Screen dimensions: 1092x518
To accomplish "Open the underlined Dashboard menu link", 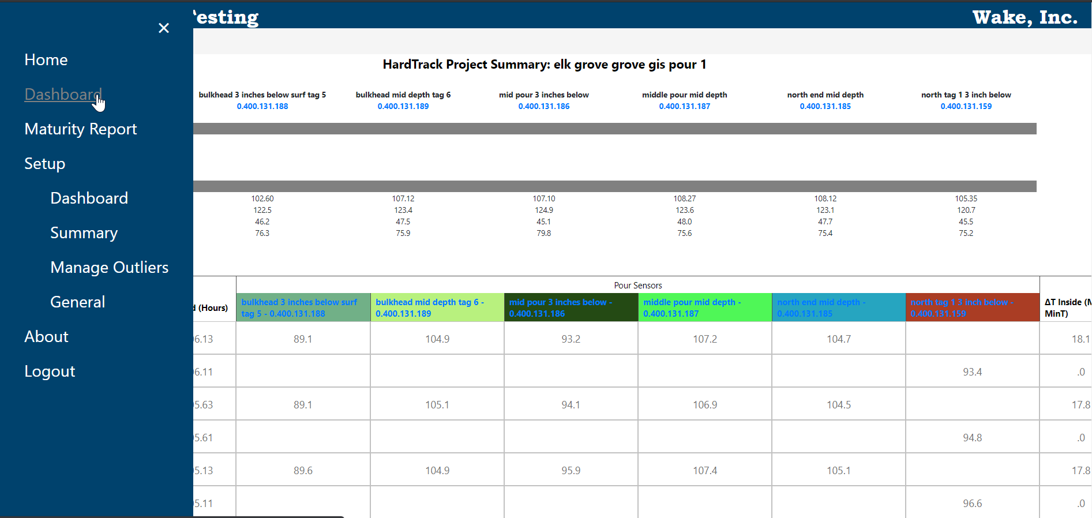I will tap(63, 95).
